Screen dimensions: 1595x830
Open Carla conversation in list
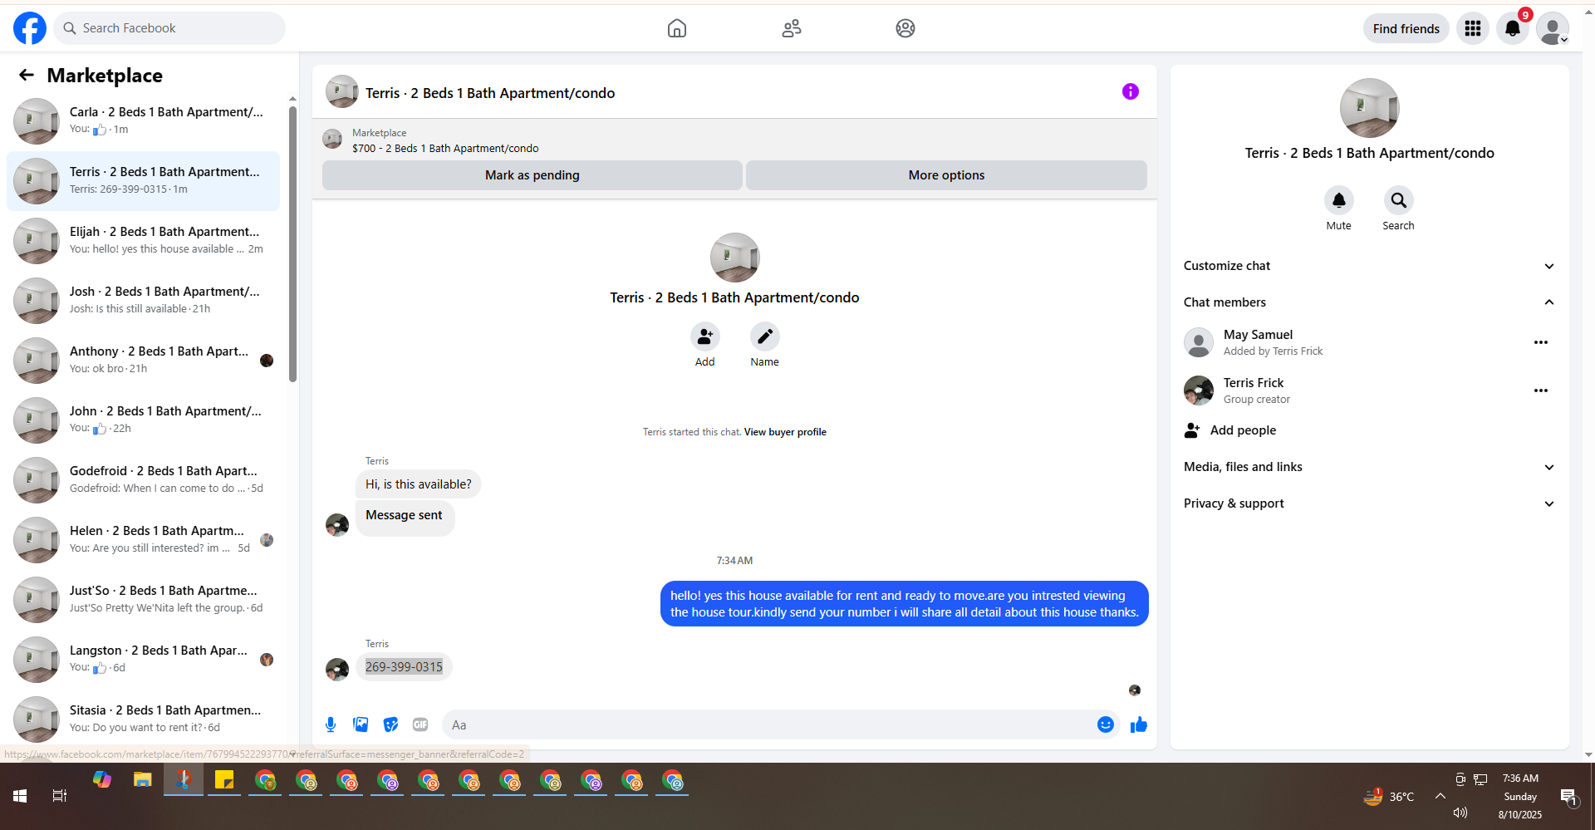[x=143, y=121]
